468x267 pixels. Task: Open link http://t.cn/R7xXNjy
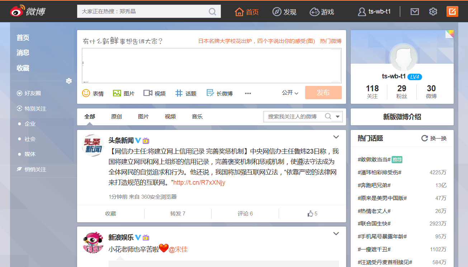(199, 183)
